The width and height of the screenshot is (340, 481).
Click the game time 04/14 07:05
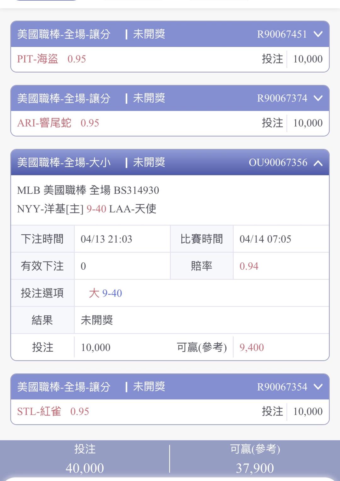coord(265,239)
